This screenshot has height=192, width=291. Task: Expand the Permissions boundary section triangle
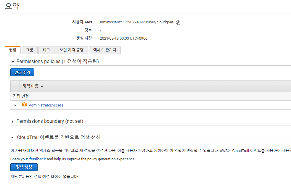click(13, 122)
